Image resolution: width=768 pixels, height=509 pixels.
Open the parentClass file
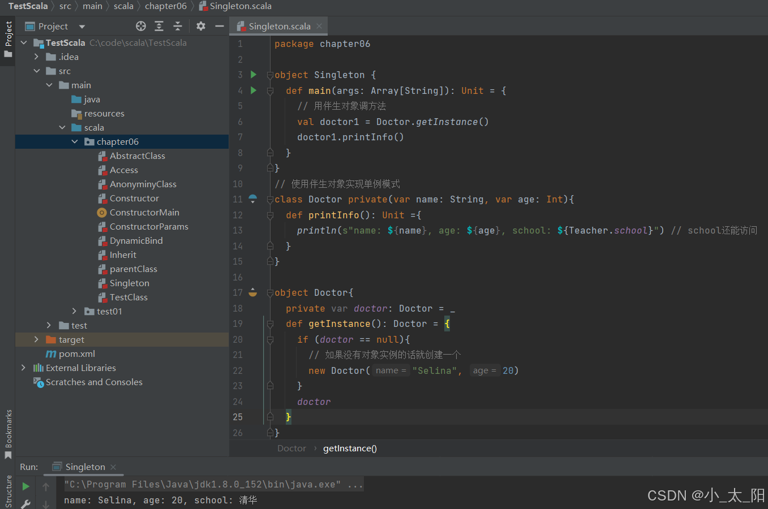[127, 269]
